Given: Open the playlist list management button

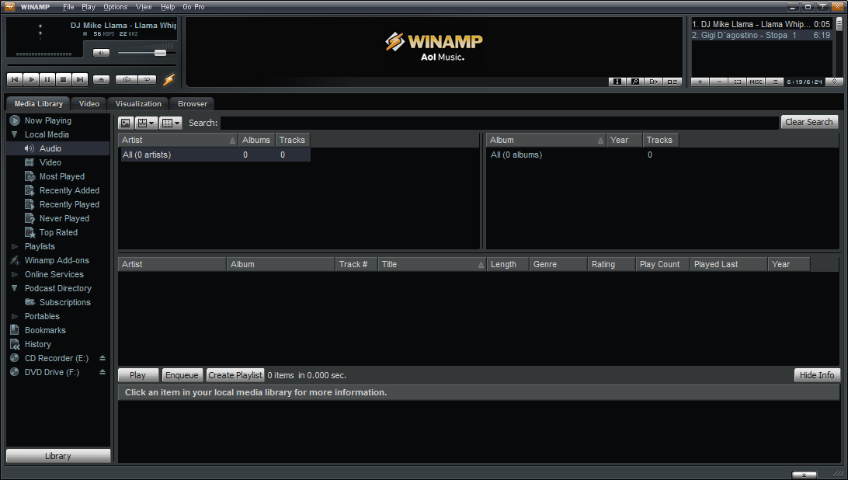Looking at the screenshot, I should [x=774, y=82].
